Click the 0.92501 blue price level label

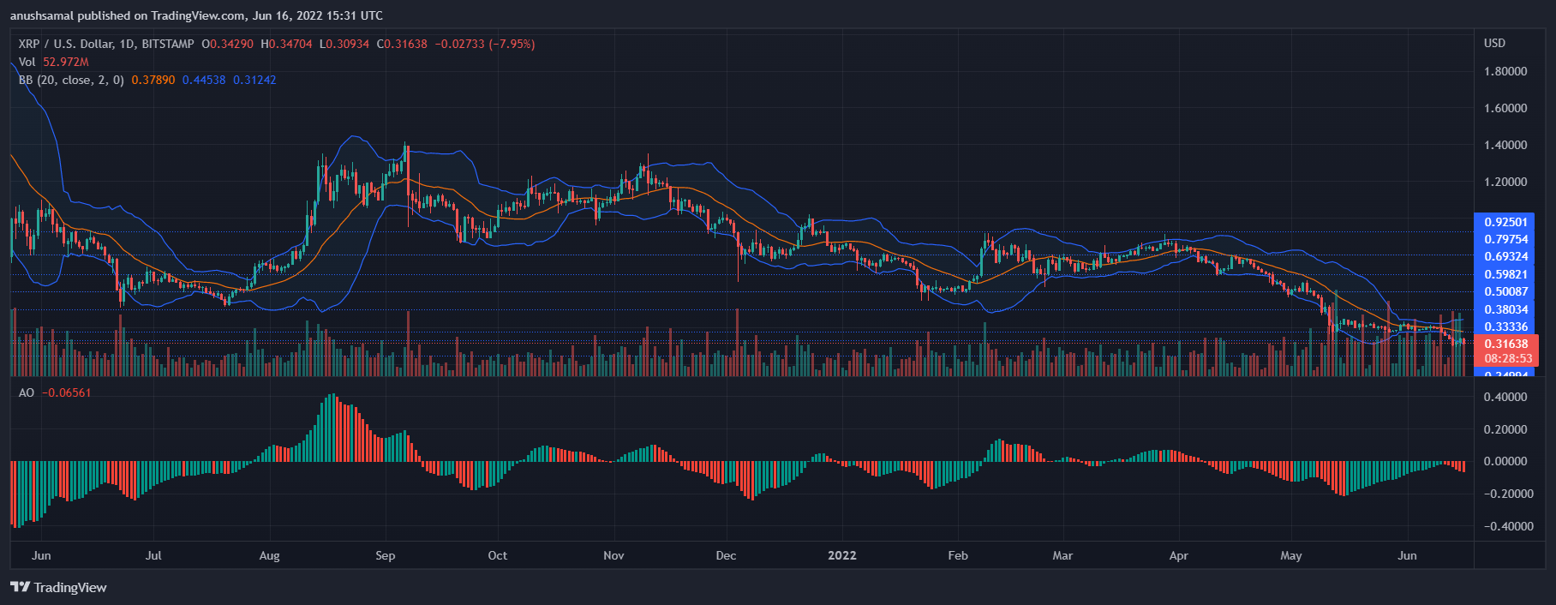pos(1505,222)
